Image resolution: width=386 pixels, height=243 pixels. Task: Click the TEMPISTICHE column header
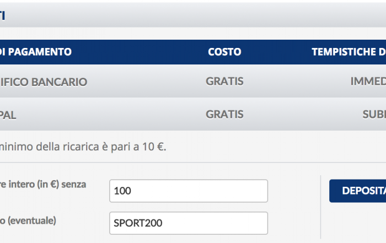click(349, 52)
